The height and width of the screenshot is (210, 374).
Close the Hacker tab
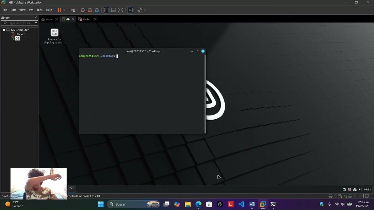pos(95,19)
